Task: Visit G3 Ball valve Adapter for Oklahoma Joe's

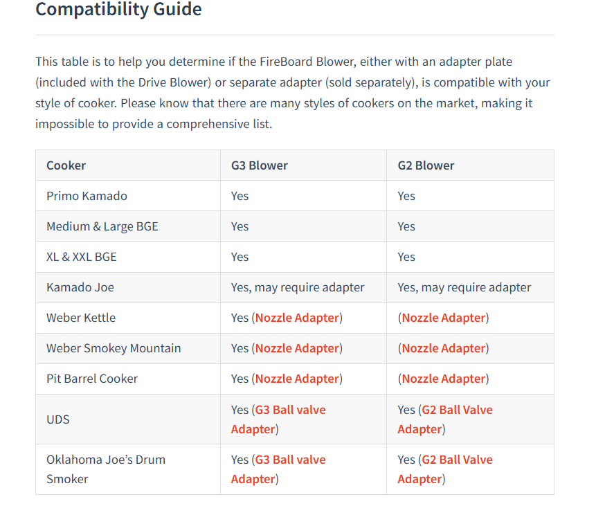Action: (278, 469)
